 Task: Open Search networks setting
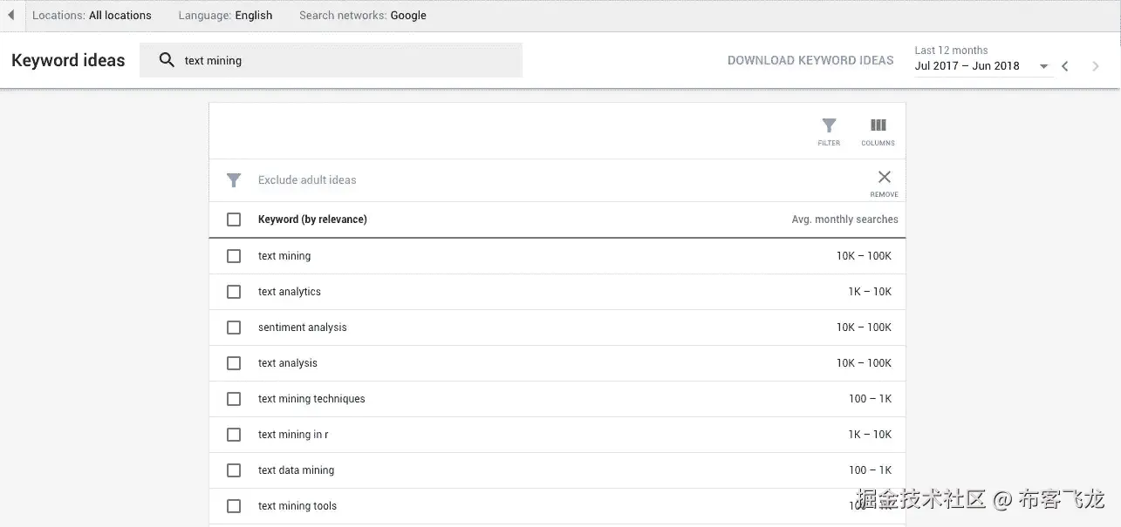click(x=362, y=16)
